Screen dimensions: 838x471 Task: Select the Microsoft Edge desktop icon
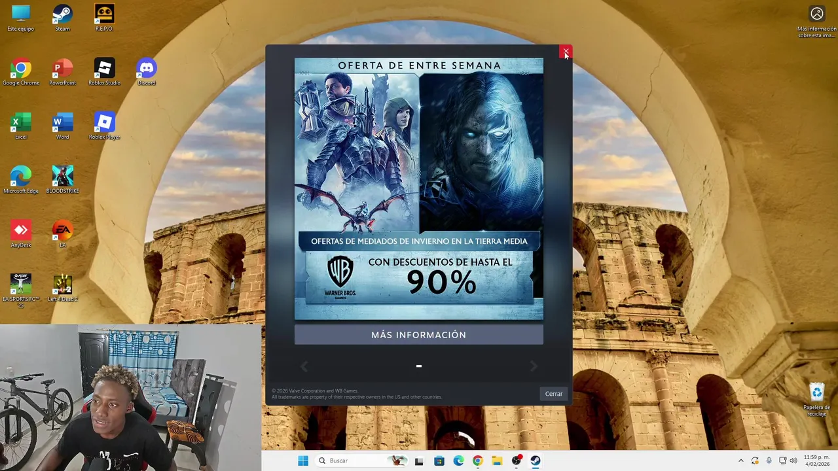[20, 180]
